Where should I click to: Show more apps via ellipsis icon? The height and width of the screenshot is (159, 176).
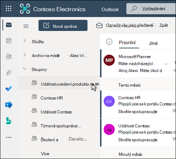[x=9, y=137]
